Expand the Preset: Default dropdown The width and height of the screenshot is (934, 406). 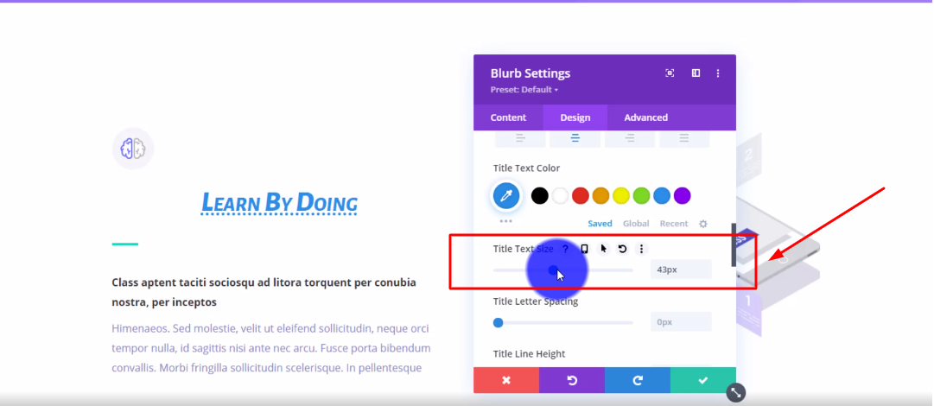[524, 90]
